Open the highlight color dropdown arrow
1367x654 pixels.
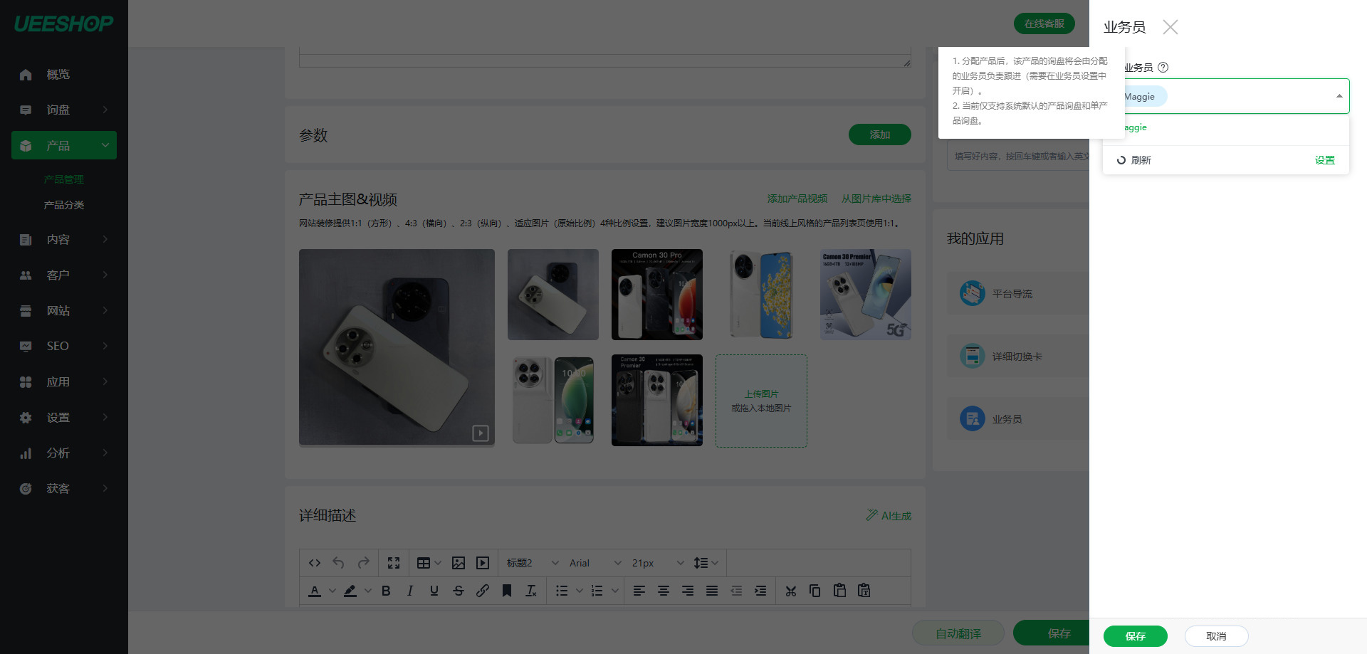coord(367,591)
